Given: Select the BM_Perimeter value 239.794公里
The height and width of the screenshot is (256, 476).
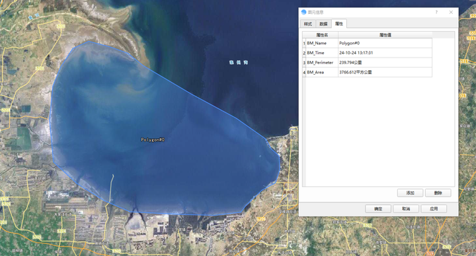Looking at the screenshot, I should click(385, 63).
